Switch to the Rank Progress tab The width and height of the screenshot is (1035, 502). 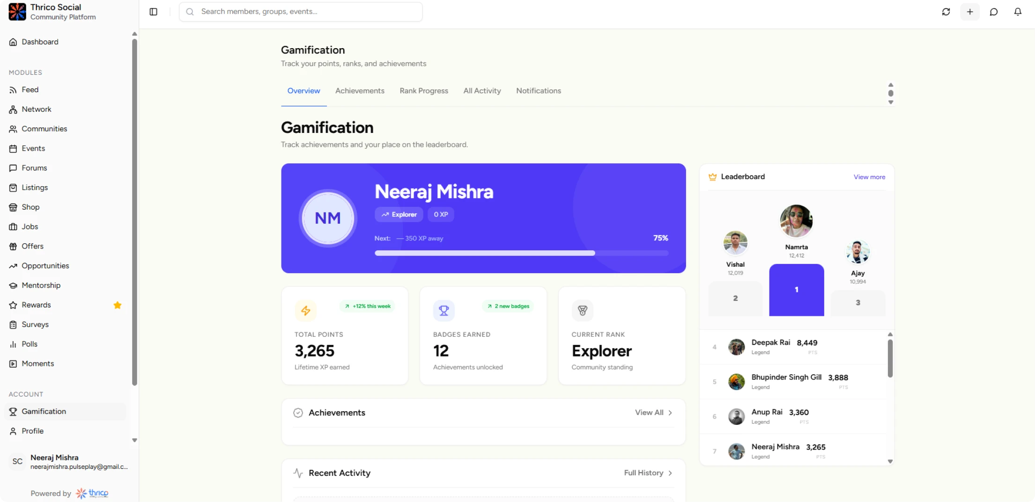[424, 91]
